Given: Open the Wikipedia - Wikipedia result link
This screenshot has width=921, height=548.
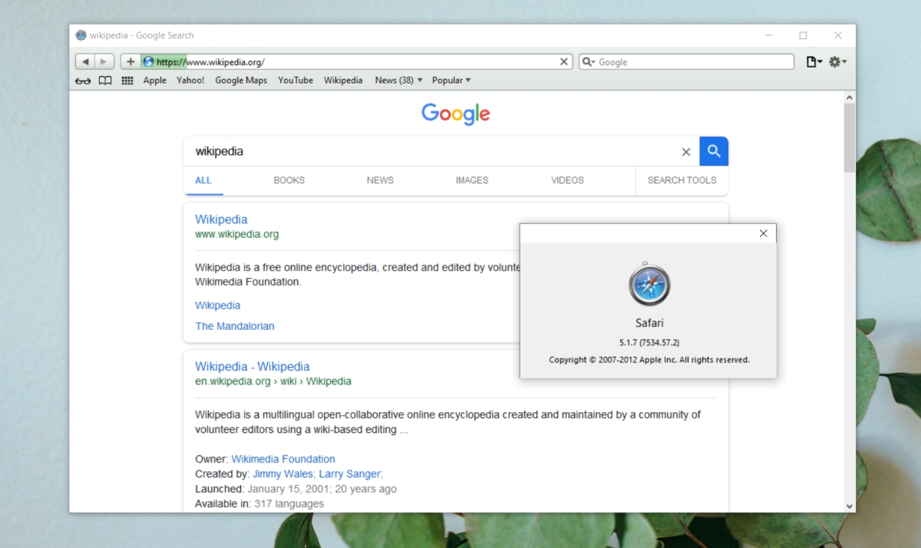Looking at the screenshot, I should coord(253,366).
